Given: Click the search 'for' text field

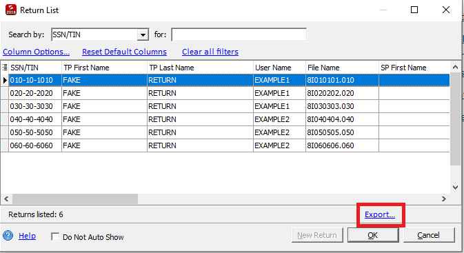Looking at the screenshot, I should click(x=239, y=34).
